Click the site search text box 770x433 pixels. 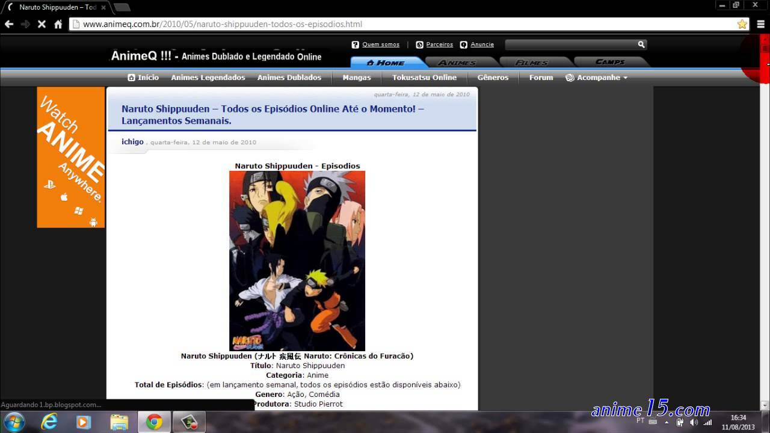pos(570,45)
